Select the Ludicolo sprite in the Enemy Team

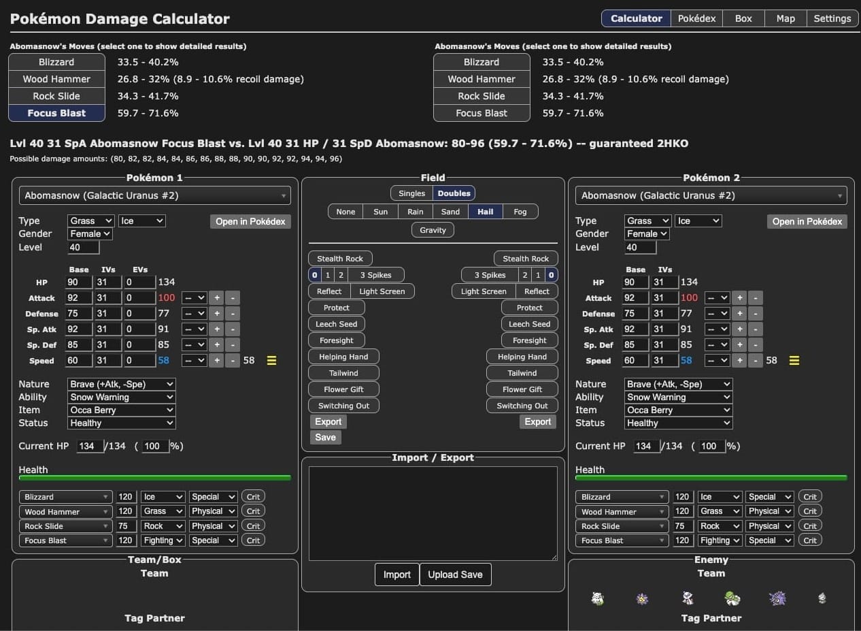pos(732,598)
